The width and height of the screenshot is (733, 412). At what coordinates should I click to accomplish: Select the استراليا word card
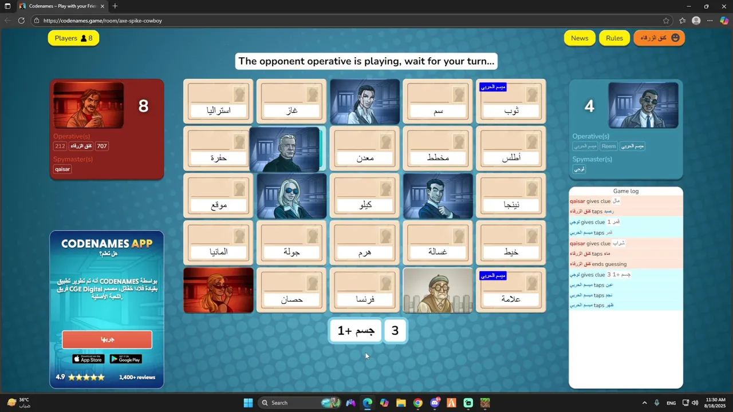[x=218, y=101]
